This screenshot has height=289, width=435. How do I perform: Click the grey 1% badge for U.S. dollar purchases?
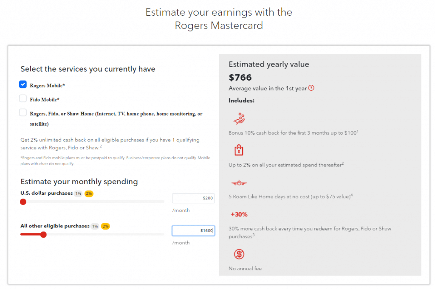(x=79, y=194)
